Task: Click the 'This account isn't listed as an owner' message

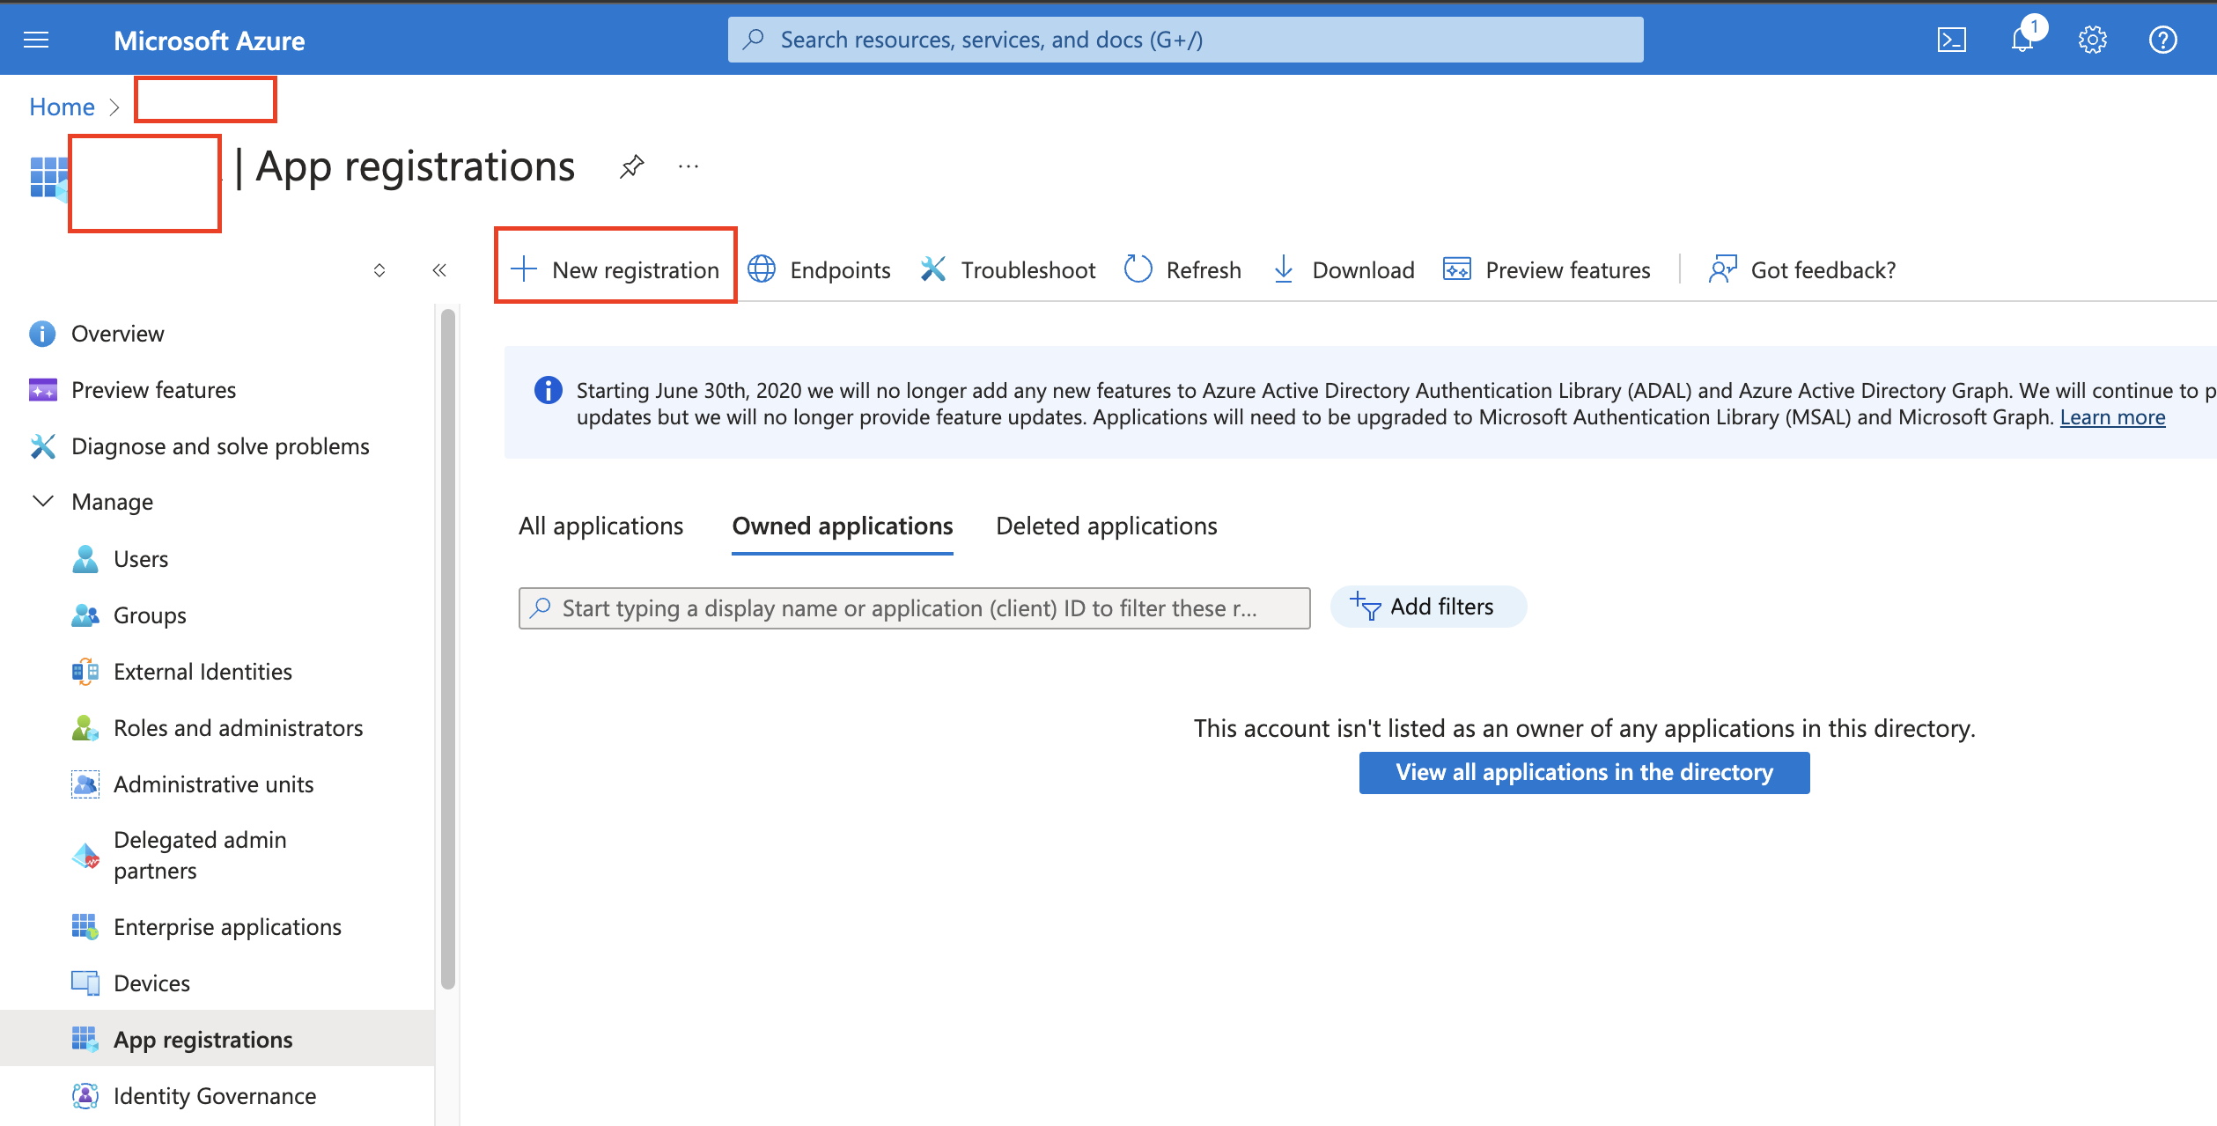Action: pyautogui.click(x=1584, y=728)
